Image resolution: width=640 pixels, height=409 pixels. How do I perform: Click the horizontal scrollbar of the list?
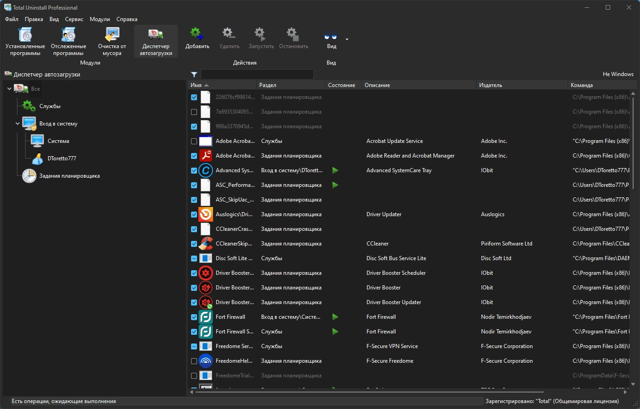[x=370, y=392]
